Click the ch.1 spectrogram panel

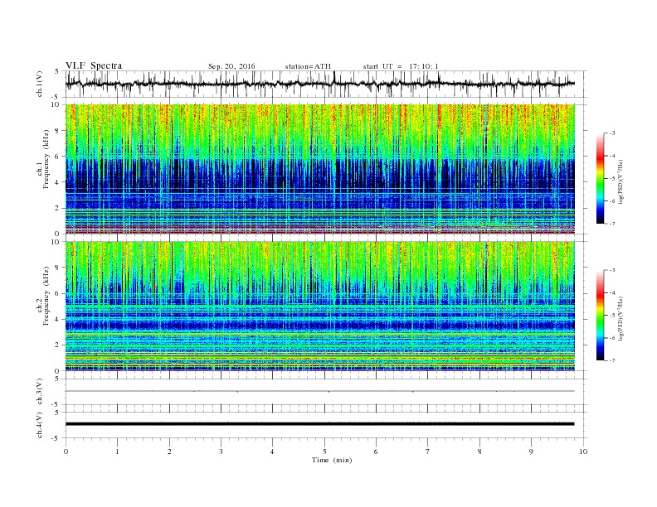point(320,168)
